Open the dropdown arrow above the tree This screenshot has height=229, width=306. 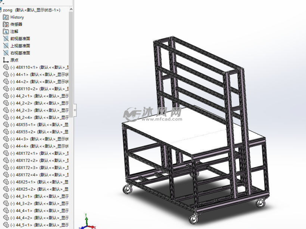click(x=3, y=3)
